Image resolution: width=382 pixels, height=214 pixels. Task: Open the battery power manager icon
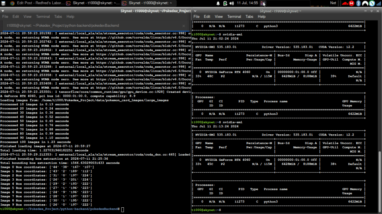(x=225, y=3)
